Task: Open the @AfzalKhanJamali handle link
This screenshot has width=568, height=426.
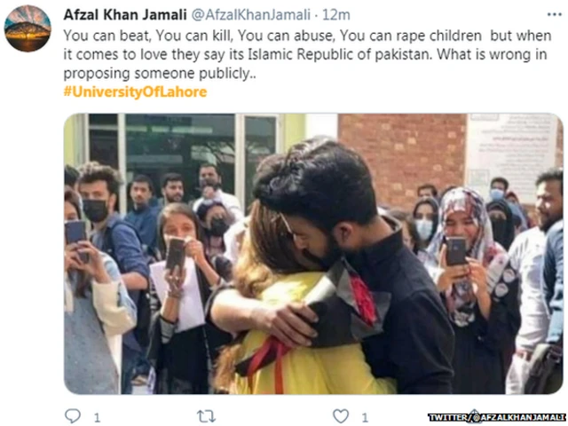Action: [250, 15]
